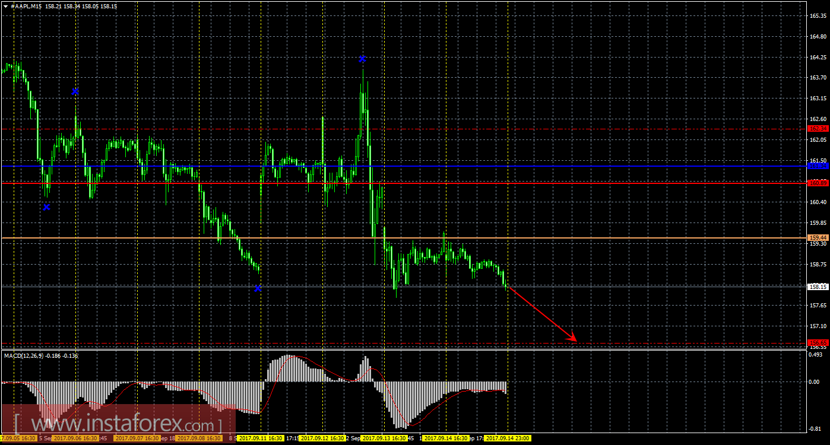Click the blue X marker at the 164.25 peak
830x445 pixels.
[x=362, y=59]
